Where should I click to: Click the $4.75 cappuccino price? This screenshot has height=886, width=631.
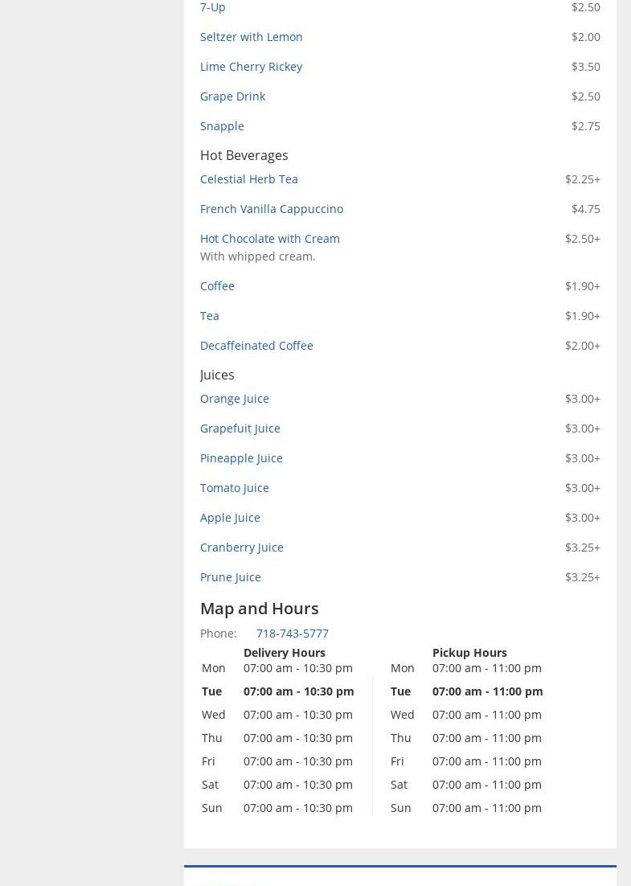coord(585,209)
